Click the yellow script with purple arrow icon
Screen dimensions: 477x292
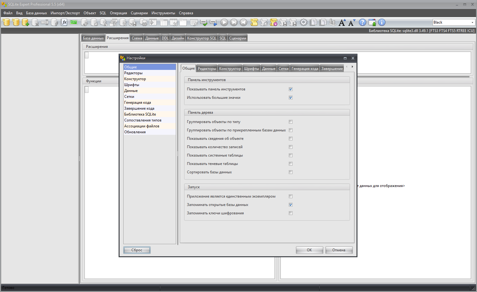(274, 22)
